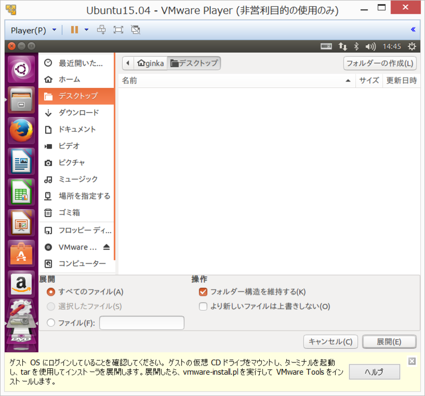The height and width of the screenshot is (396, 425).
Task: Click the フォルダーの作成(L) button
Action: click(379, 63)
